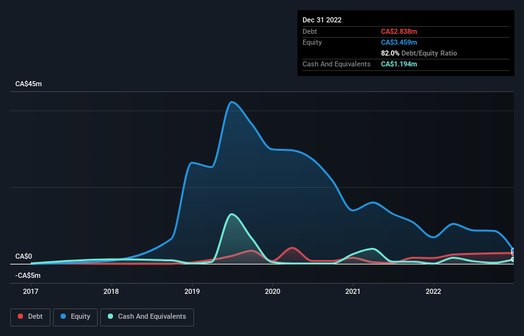Click the CA$0 y-axis label
The width and height of the screenshot is (524, 336).
24,256
